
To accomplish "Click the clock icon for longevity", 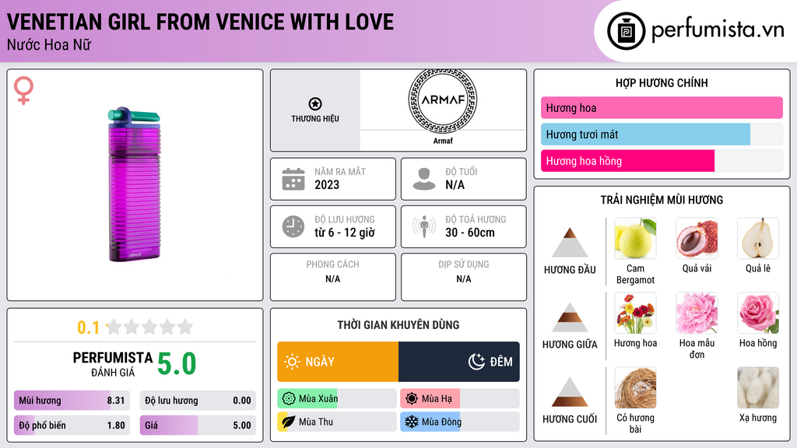I will point(293,226).
